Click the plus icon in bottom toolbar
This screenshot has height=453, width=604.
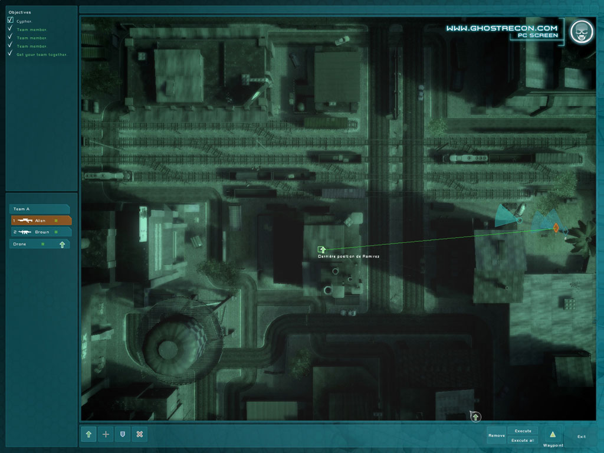(x=105, y=434)
